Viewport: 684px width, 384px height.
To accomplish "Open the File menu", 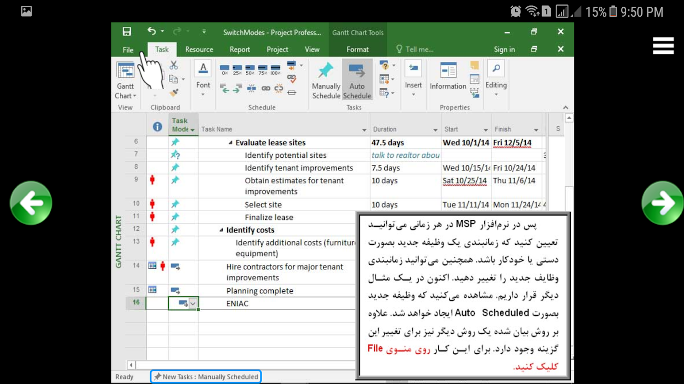I will point(128,49).
